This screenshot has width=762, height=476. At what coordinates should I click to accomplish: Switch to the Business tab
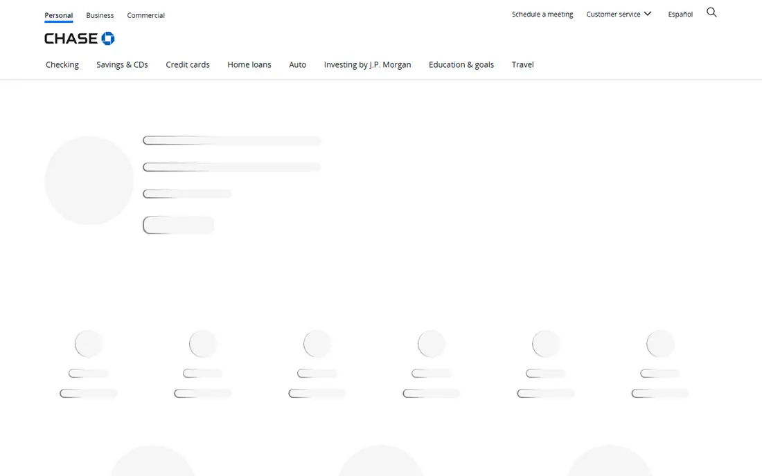[x=100, y=15]
